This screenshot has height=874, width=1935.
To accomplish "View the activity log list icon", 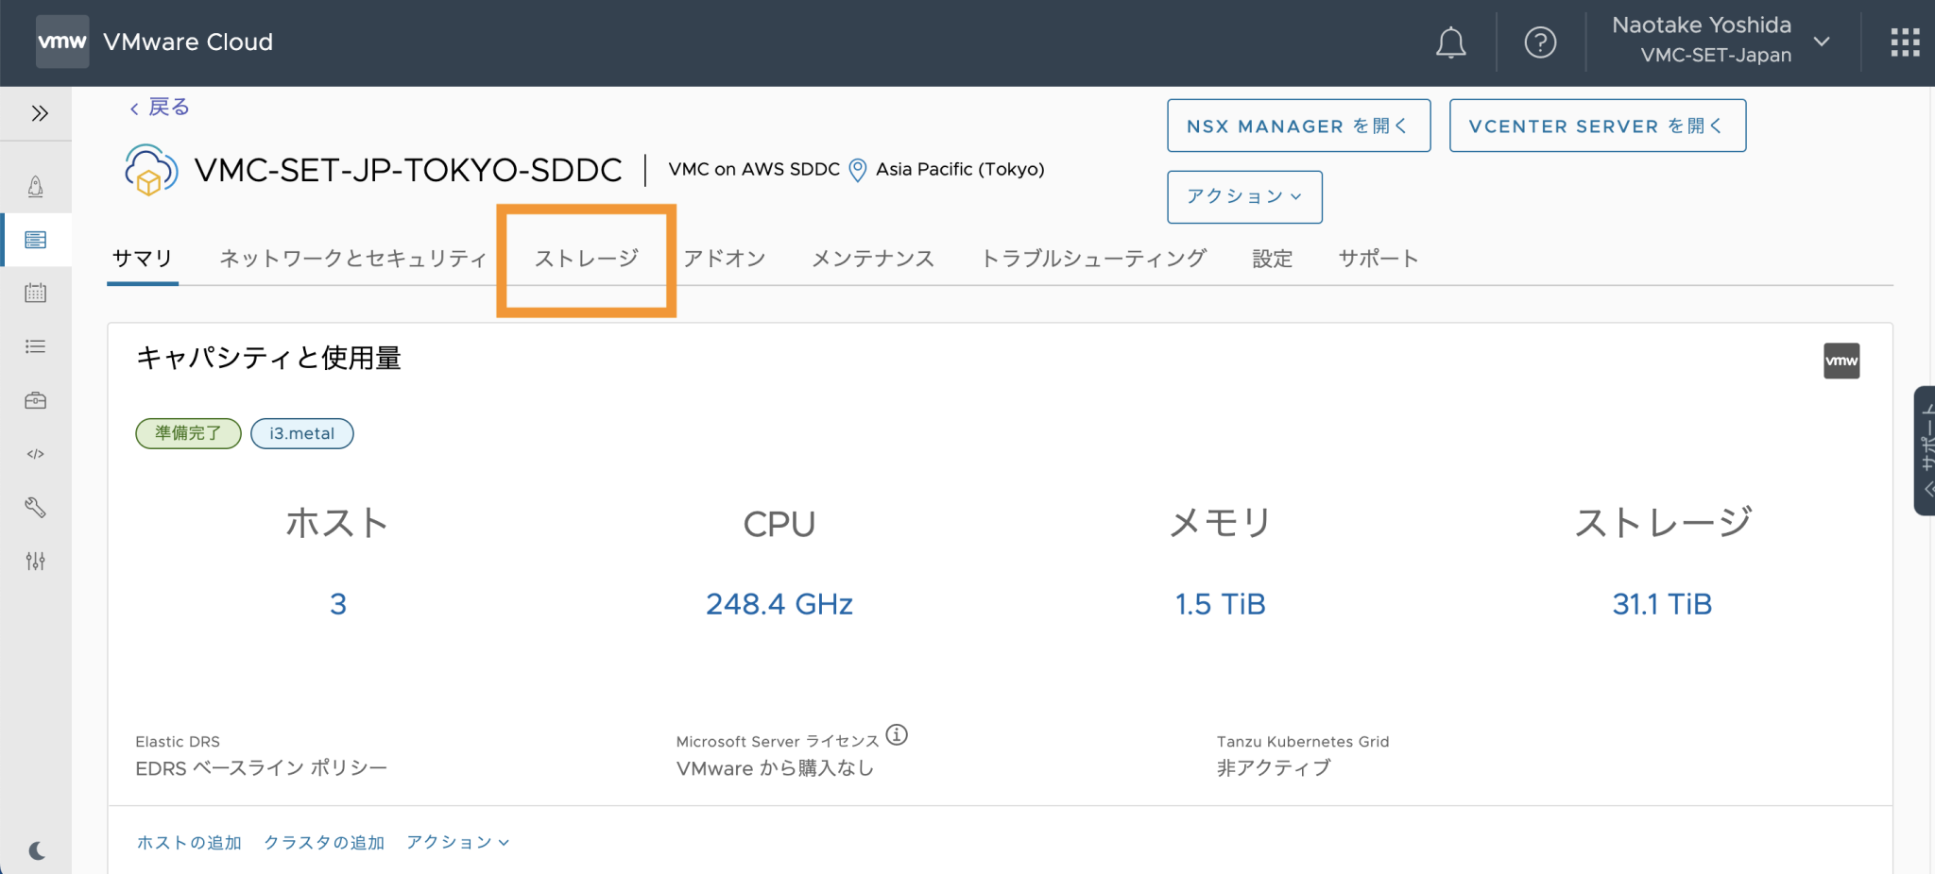I will click(x=36, y=345).
